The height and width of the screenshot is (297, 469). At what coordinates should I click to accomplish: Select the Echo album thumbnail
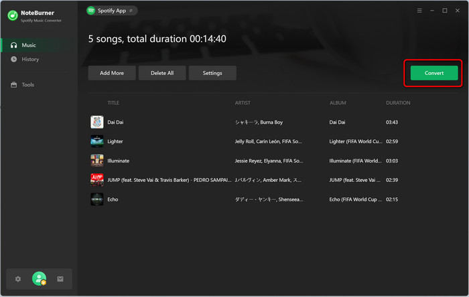(x=97, y=199)
